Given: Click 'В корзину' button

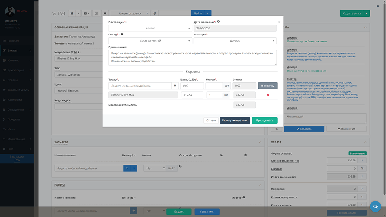Looking at the screenshot, I should pos(267,86).
